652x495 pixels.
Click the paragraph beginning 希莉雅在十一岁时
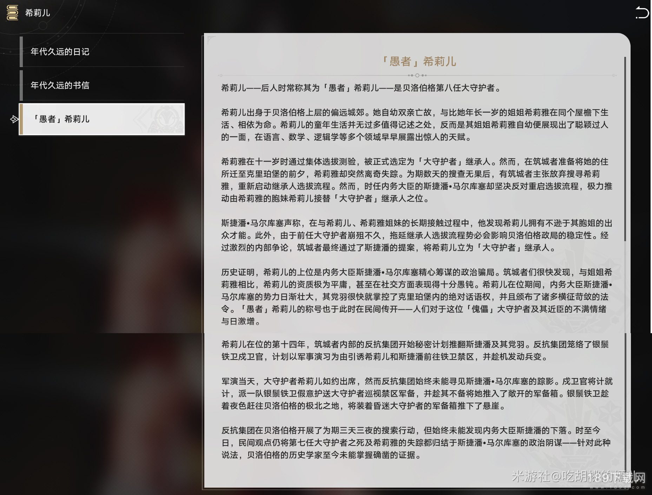coord(416,180)
